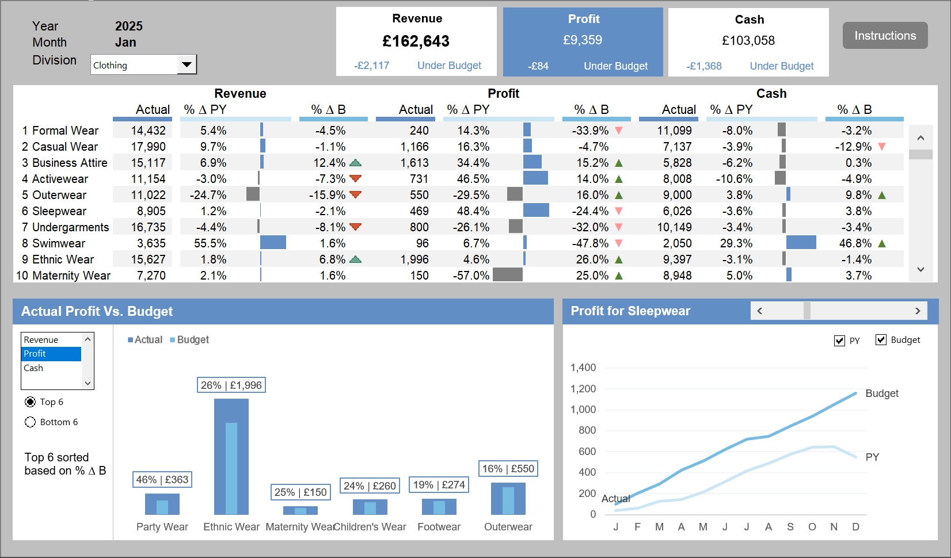Click the green up triangle beside Business Attire 15.2%

(619, 163)
